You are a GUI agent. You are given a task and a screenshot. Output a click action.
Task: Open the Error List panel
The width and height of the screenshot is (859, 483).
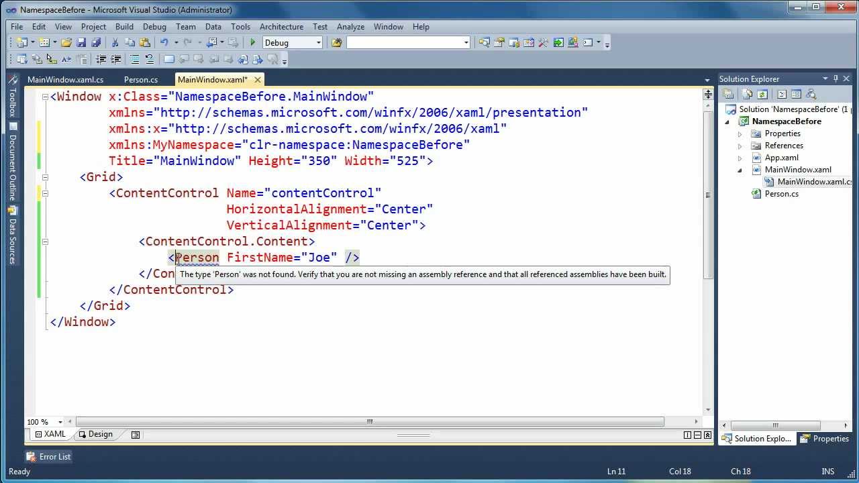[48, 456]
